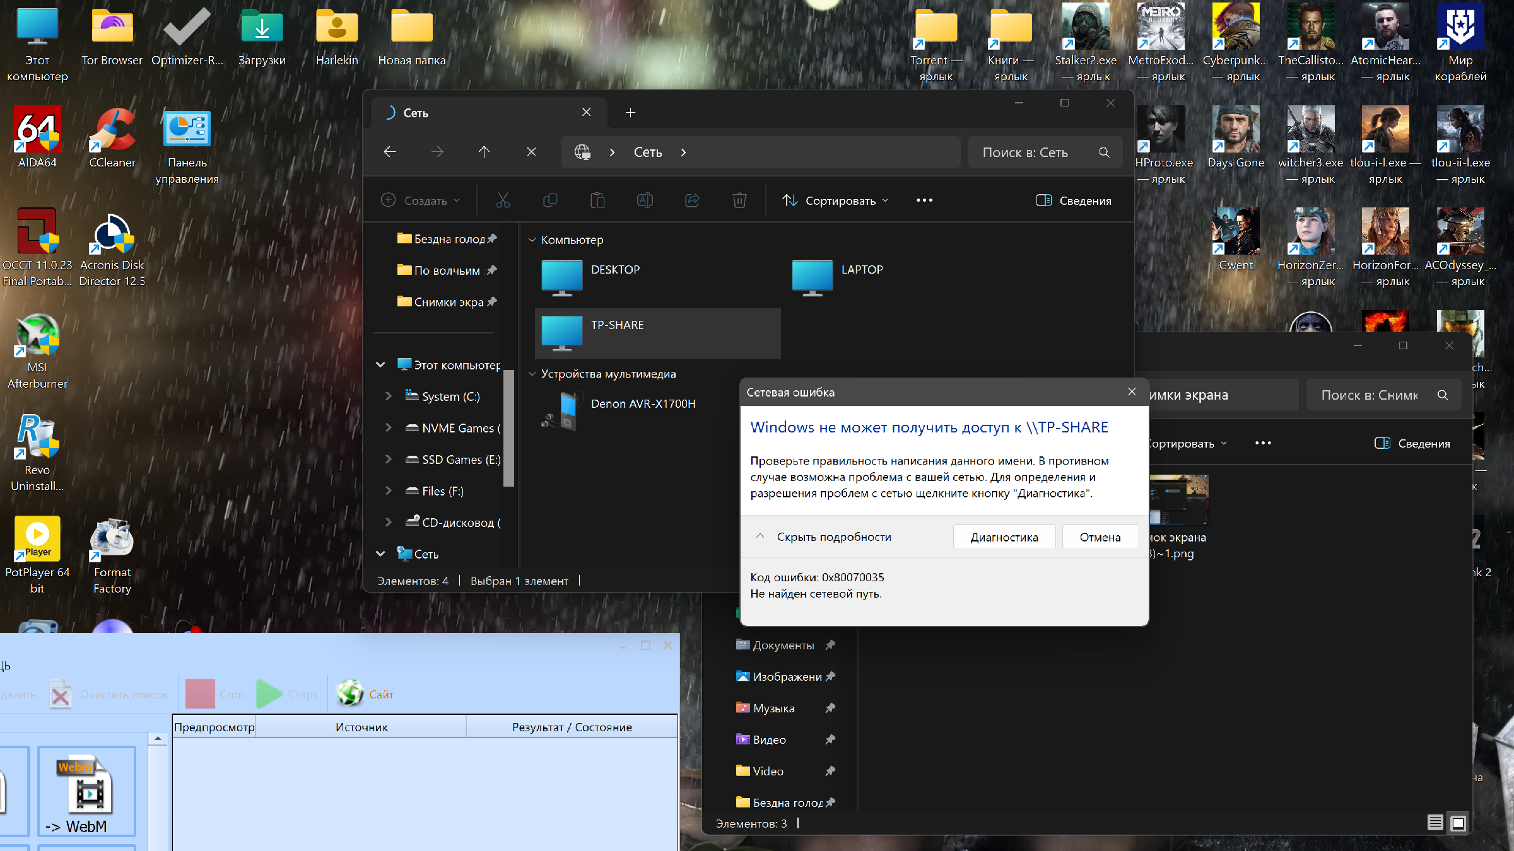Viewport: 1514px width, 851px height.
Task: Switch to large thumbnails view in status bar
Action: pyautogui.click(x=1458, y=823)
